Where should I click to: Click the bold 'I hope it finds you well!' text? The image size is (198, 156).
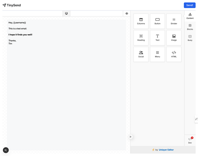[x=20, y=35]
